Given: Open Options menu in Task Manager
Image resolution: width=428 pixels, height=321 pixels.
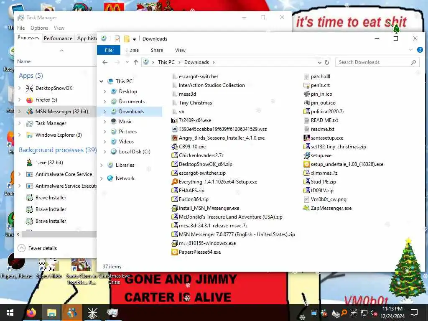Looking at the screenshot, I should 39,28.
